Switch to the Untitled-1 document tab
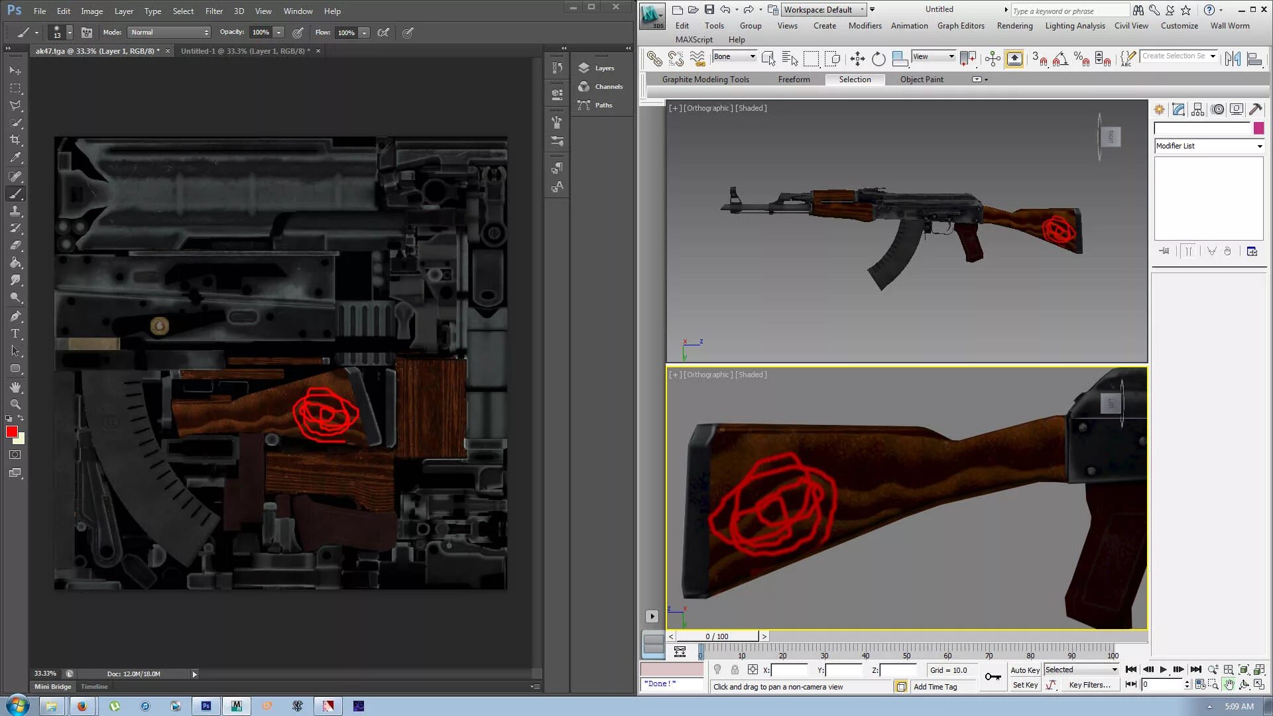Image resolution: width=1273 pixels, height=716 pixels. [x=243, y=51]
